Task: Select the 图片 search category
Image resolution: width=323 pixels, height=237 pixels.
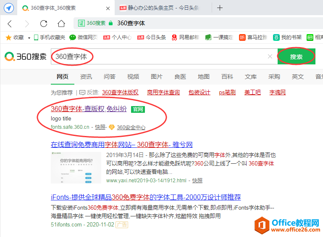Action: point(157,77)
